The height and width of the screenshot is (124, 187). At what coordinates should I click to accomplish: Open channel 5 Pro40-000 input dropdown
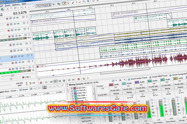tap(167, 86)
